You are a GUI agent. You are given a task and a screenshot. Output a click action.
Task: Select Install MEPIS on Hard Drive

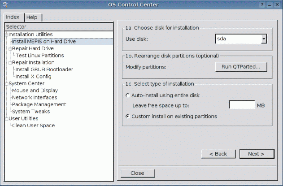point(62,42)
